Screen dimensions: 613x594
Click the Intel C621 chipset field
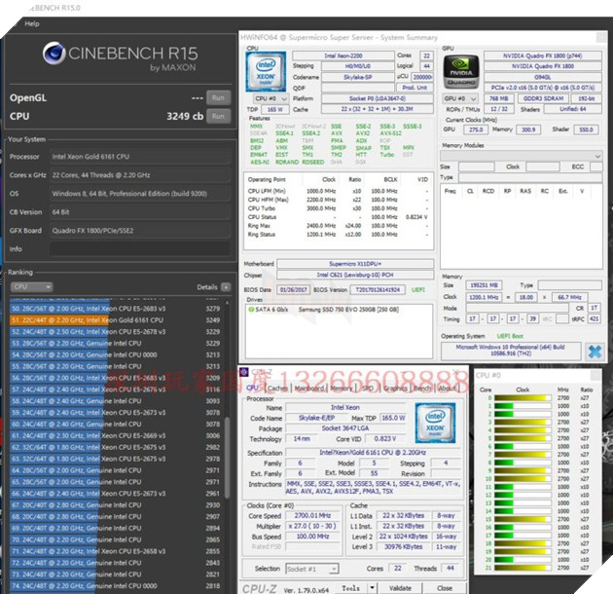(355, 275)
